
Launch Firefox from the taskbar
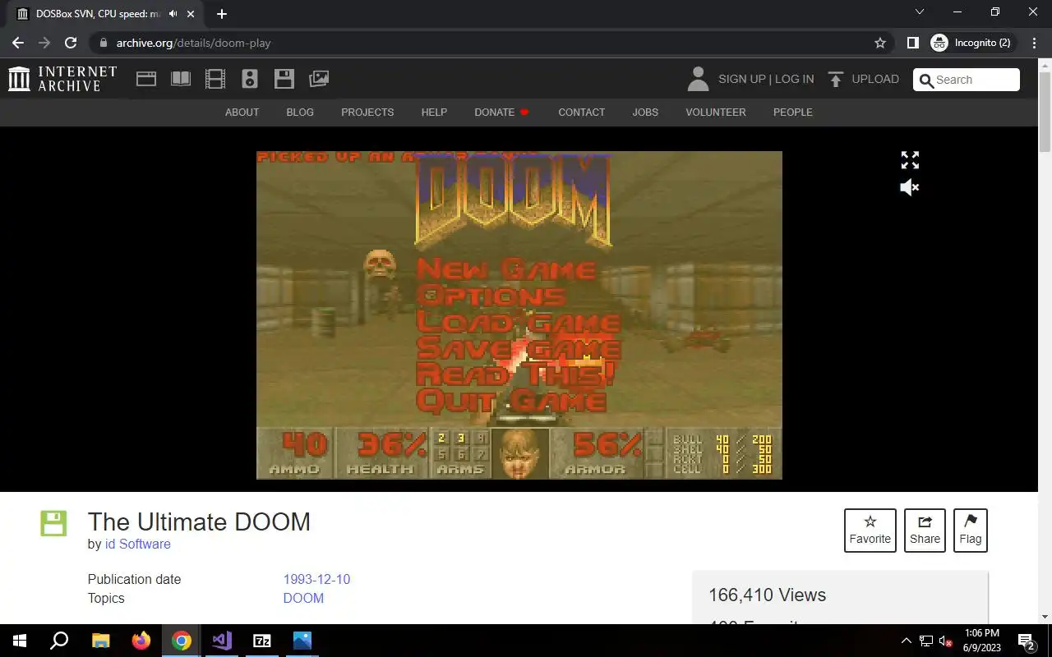point(141,641)
